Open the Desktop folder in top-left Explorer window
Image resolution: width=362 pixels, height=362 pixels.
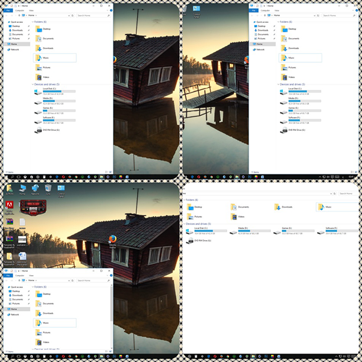click(43, 29)
